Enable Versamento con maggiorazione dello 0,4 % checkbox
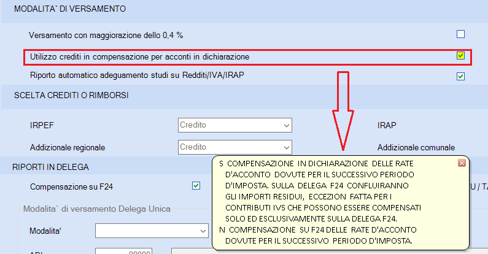The height and width of the screenshot is (254, 488). pyautogui.click(x=460, y=34)
